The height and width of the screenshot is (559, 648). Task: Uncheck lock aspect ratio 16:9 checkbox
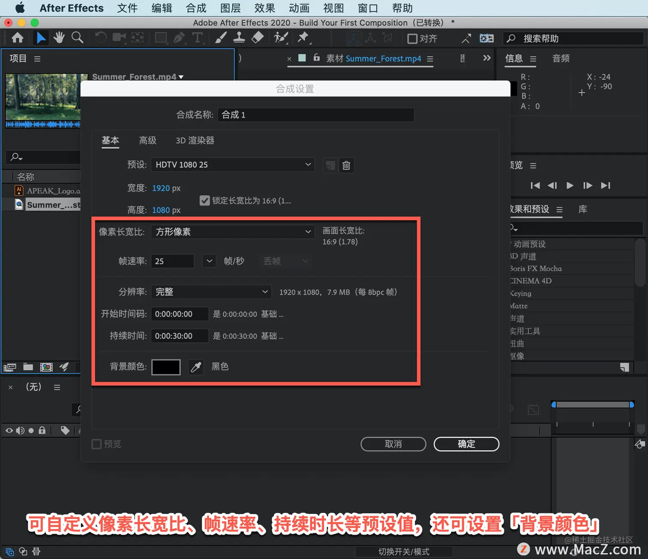click(x=205, y=200)
